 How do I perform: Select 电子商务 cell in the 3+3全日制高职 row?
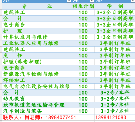pos(37,25)
